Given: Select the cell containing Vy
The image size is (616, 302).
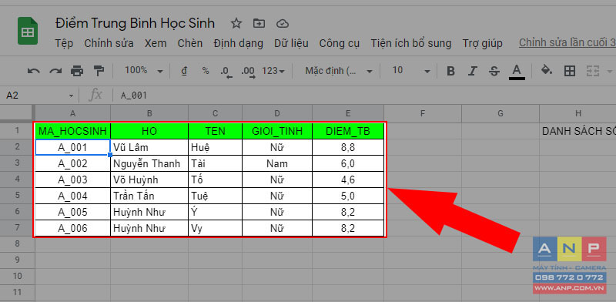Looking at the screenshot, I should 216,229.
